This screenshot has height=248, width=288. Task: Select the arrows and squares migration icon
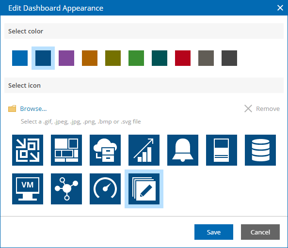click(x=28, y=150)
